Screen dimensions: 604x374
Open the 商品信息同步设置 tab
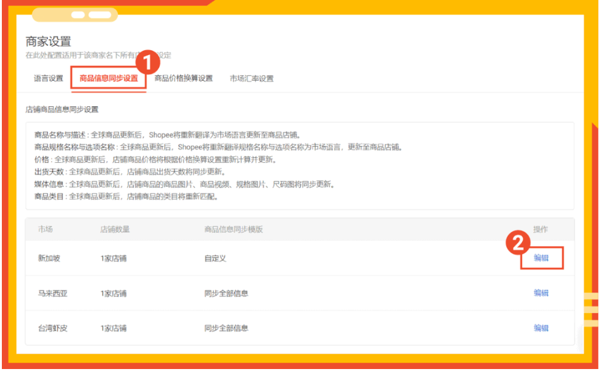click(x=108, y=78)
